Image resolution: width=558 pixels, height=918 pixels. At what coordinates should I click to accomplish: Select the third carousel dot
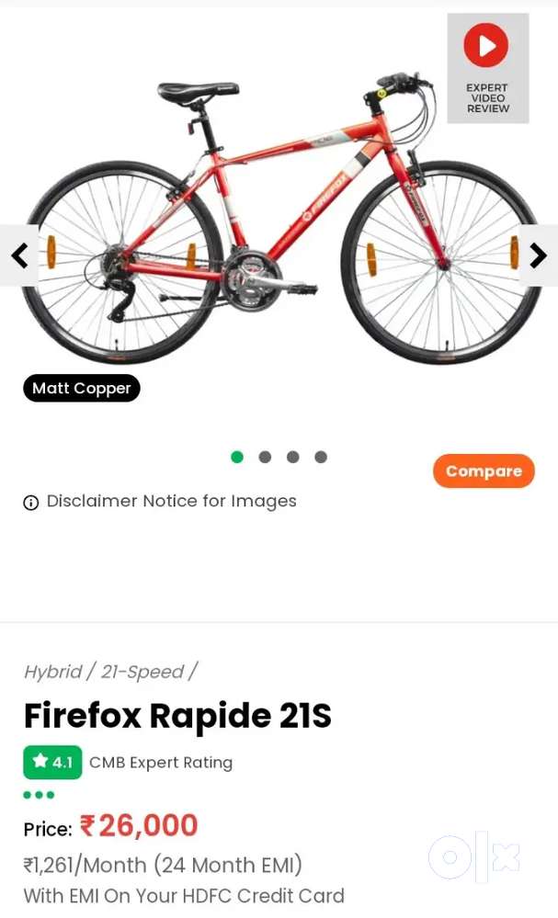coord(292,457)
